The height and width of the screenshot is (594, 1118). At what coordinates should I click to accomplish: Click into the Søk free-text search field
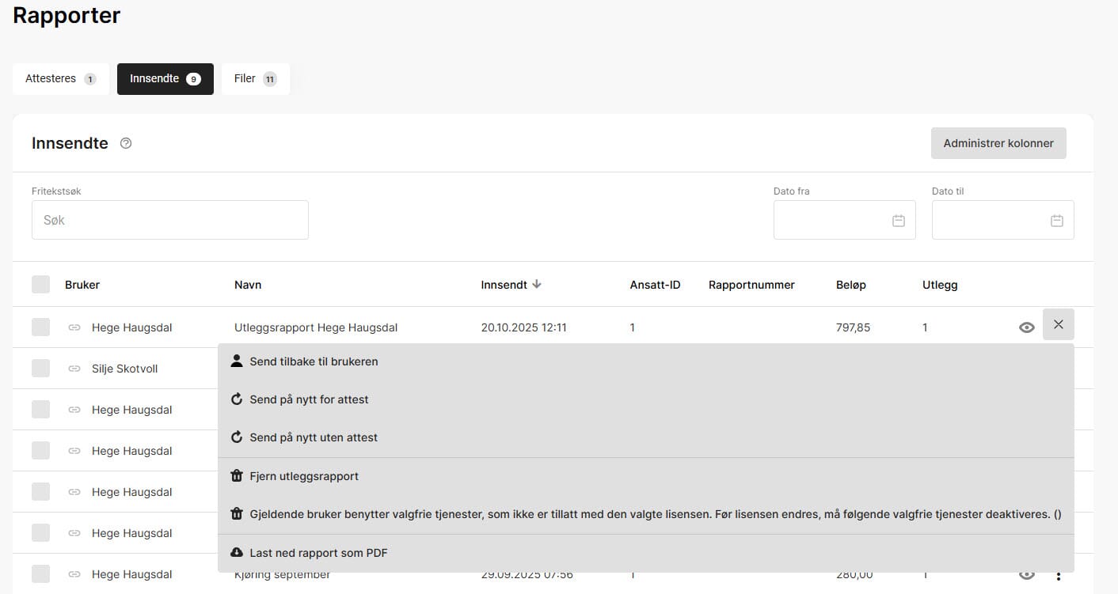point(170,220)
